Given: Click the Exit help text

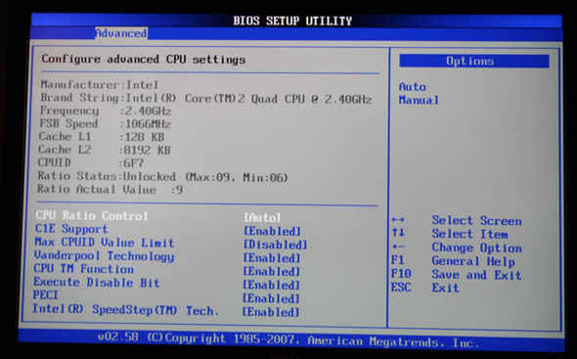Looking at the screenshot, I should coord(446,288).
